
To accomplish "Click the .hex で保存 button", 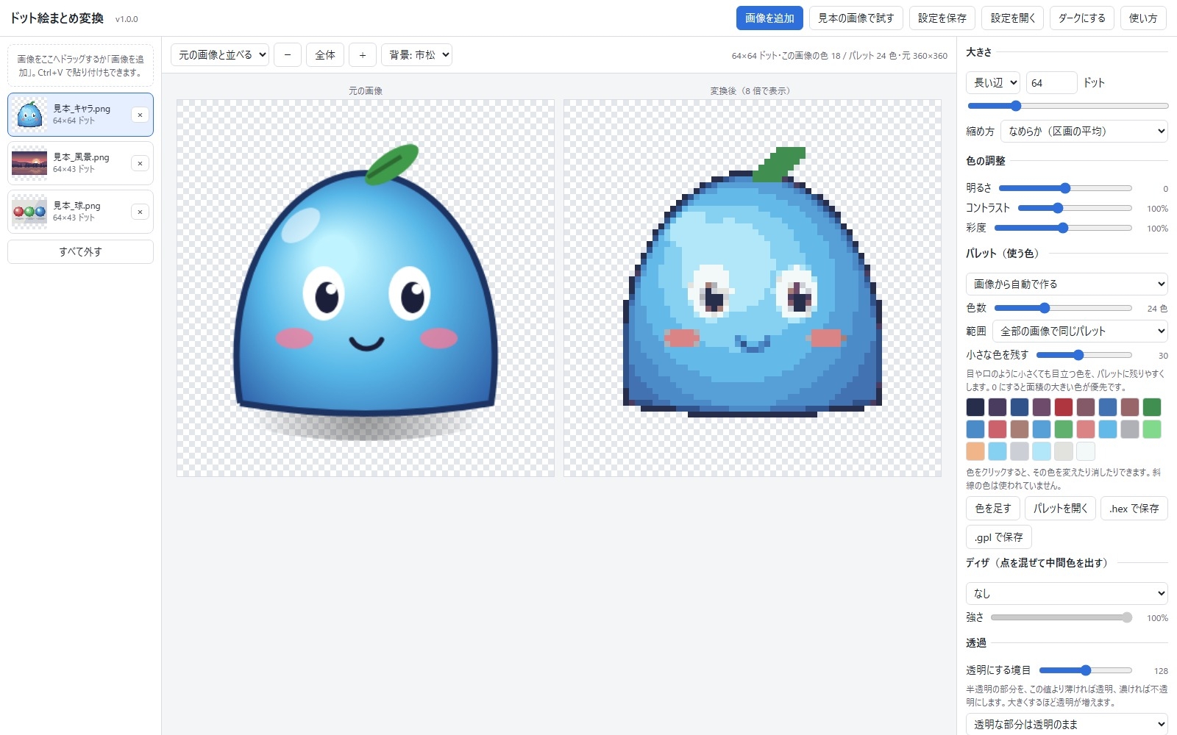I will tap(1134, 508).
